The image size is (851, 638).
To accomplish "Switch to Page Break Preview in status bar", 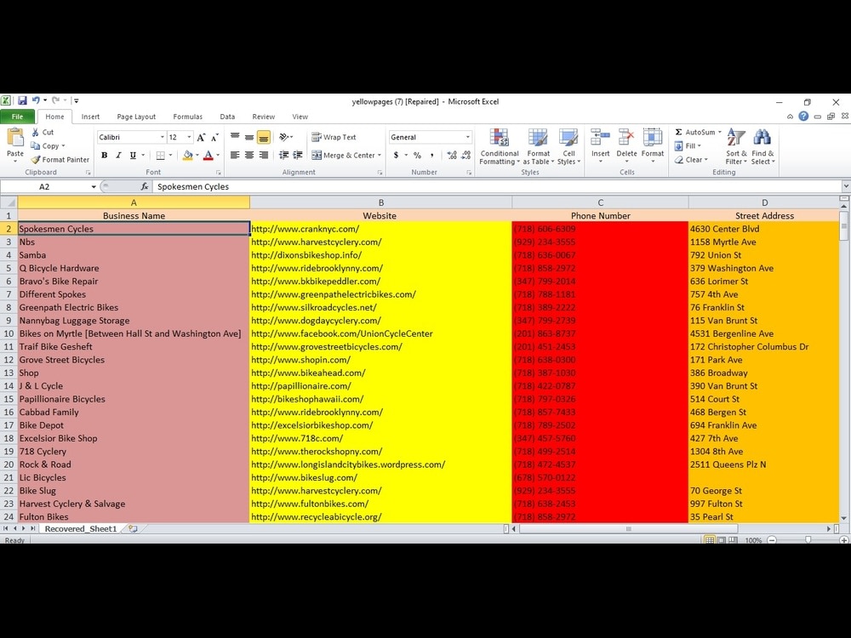I will click(734, 540).
